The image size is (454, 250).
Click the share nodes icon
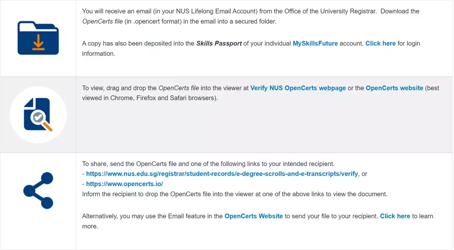pyautogui.click(x=38, y=190)
